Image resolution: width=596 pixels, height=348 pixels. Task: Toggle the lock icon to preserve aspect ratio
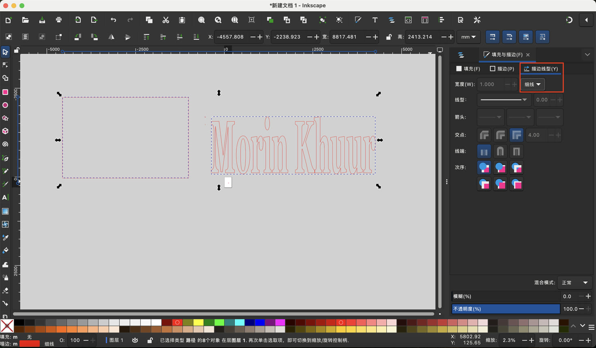click(388, 37)
